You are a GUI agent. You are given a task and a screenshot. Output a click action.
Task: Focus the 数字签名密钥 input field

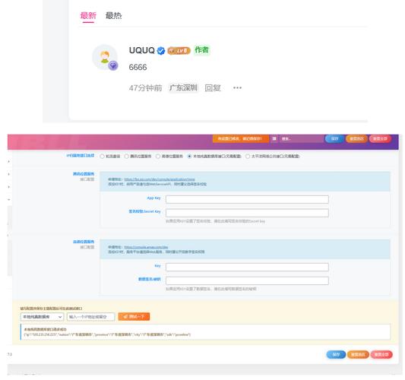(247, 280)
